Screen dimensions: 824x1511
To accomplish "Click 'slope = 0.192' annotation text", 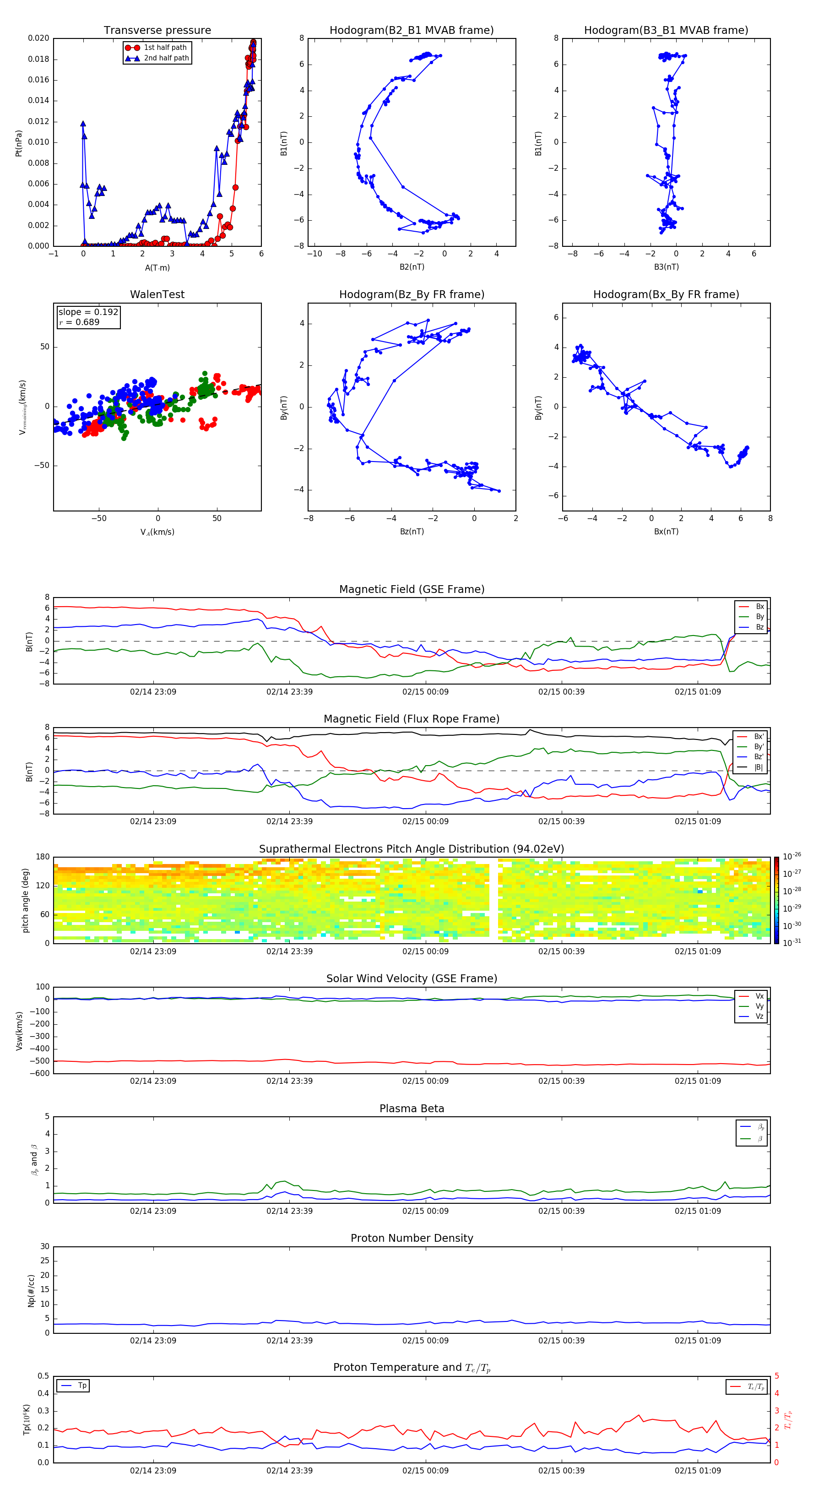I will (x=88, y=312).
